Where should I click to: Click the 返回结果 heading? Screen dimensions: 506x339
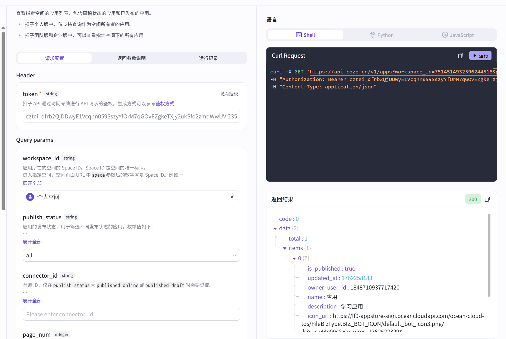click(x=282, y=199)
